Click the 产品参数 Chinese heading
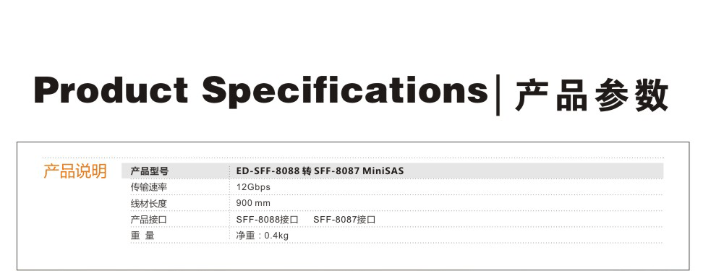The image size is (703, 271). click(592, 95)
